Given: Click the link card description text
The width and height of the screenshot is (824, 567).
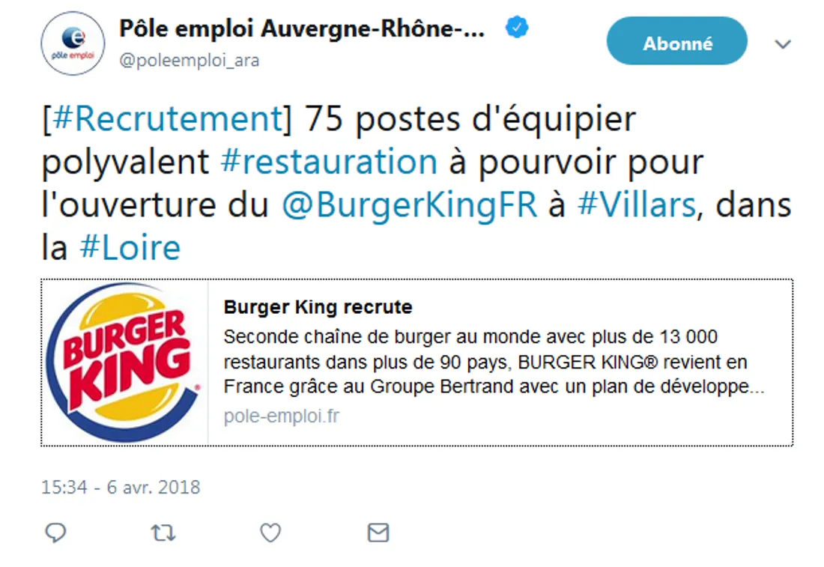Looking at the screenshot, I should click(494, 362).
